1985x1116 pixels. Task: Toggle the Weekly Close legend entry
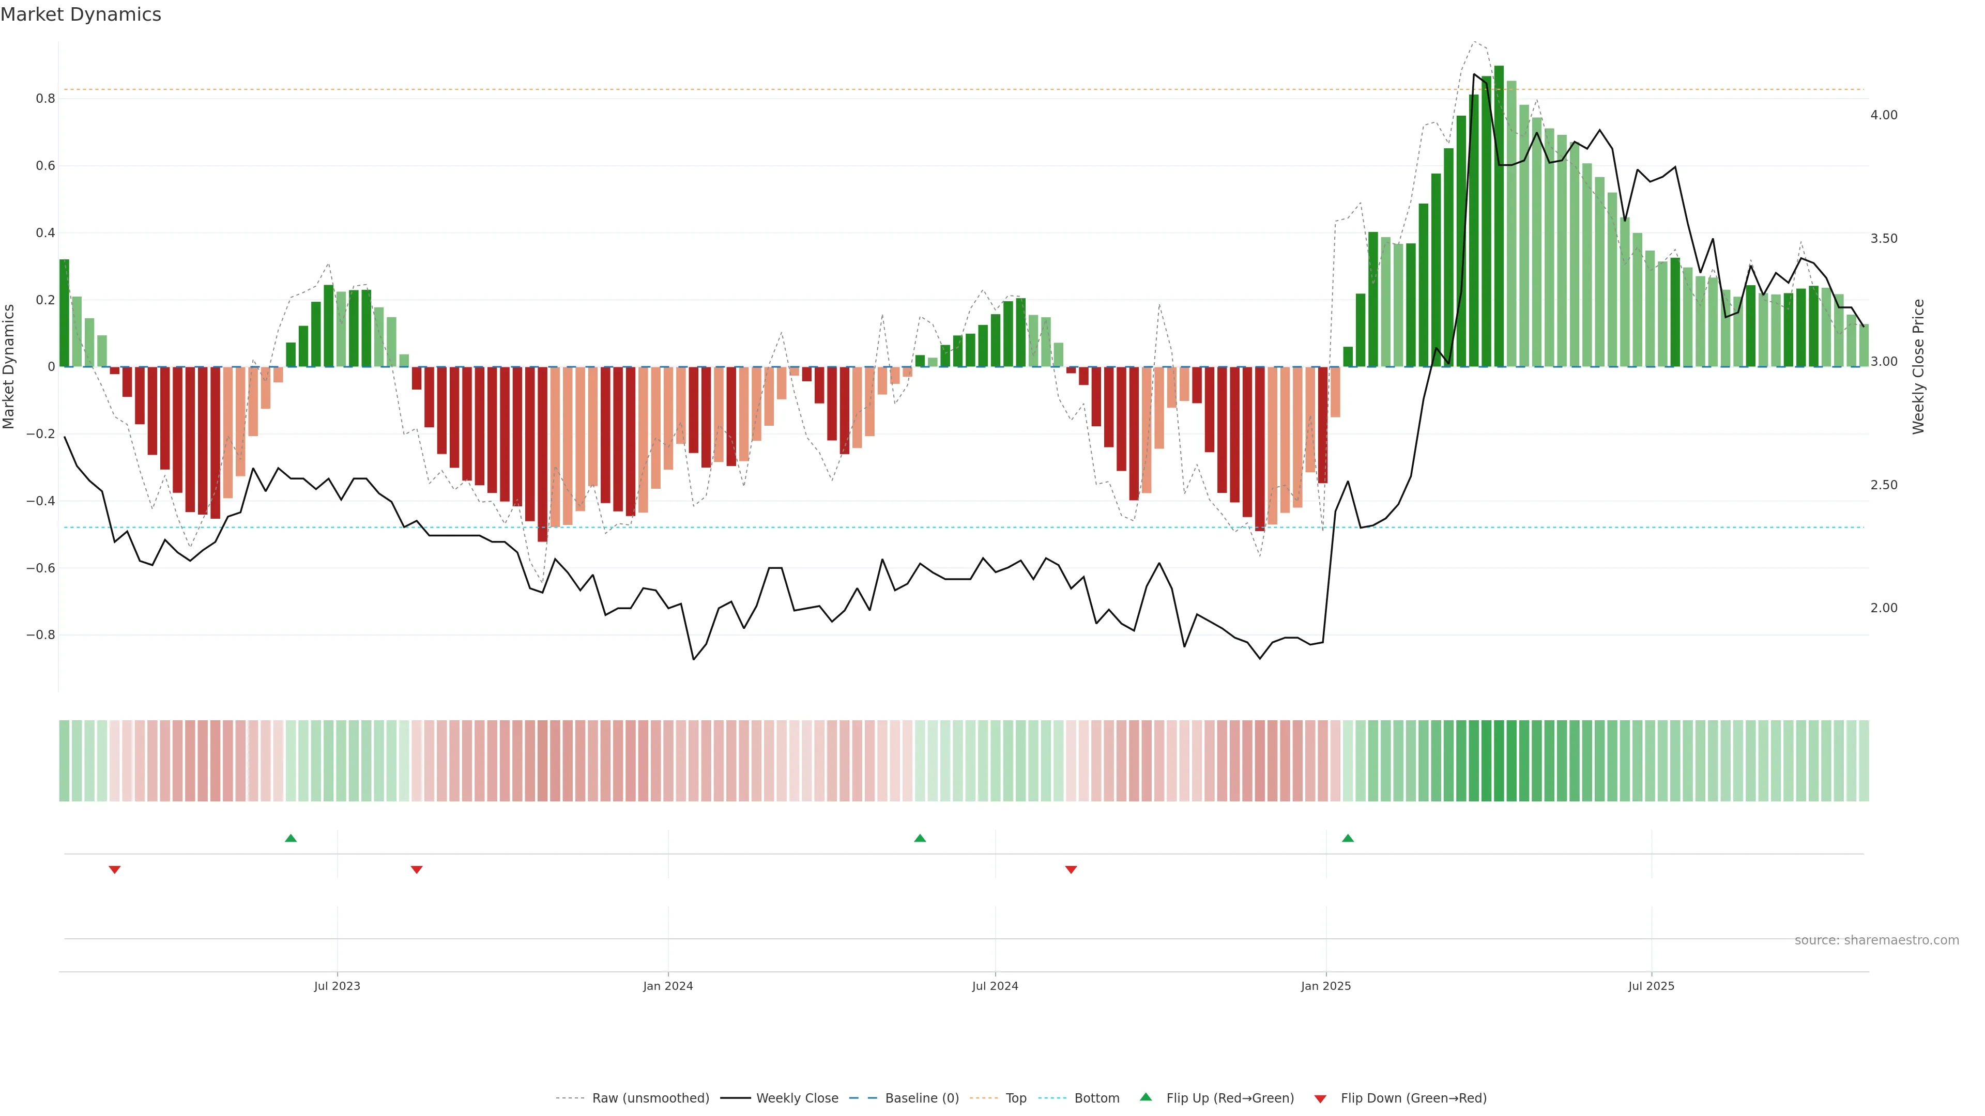pyautogui.click(x=797, y=1098)
